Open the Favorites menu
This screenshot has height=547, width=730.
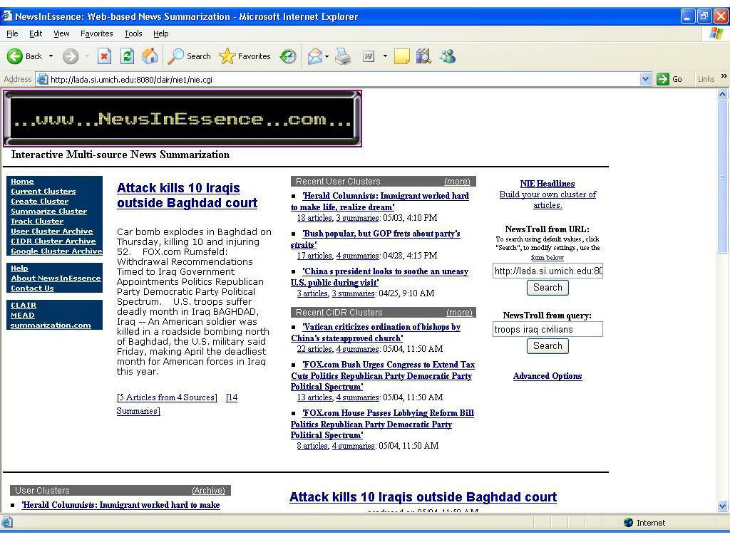tap(96, 33)
